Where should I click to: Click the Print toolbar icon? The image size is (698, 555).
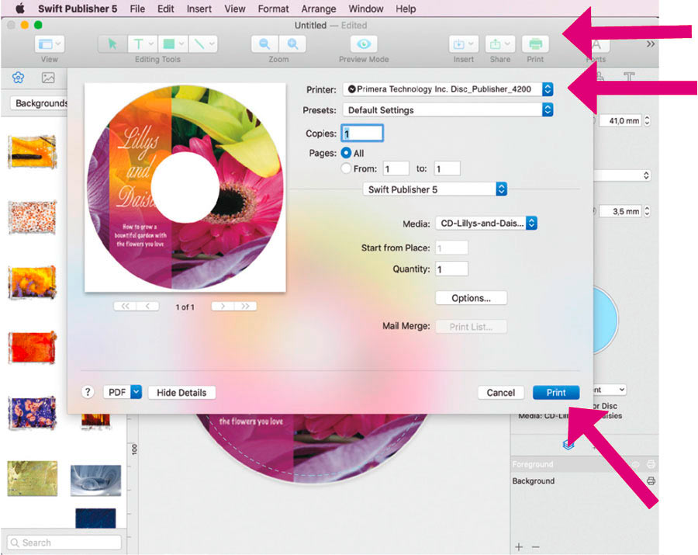tap(535, 44)
